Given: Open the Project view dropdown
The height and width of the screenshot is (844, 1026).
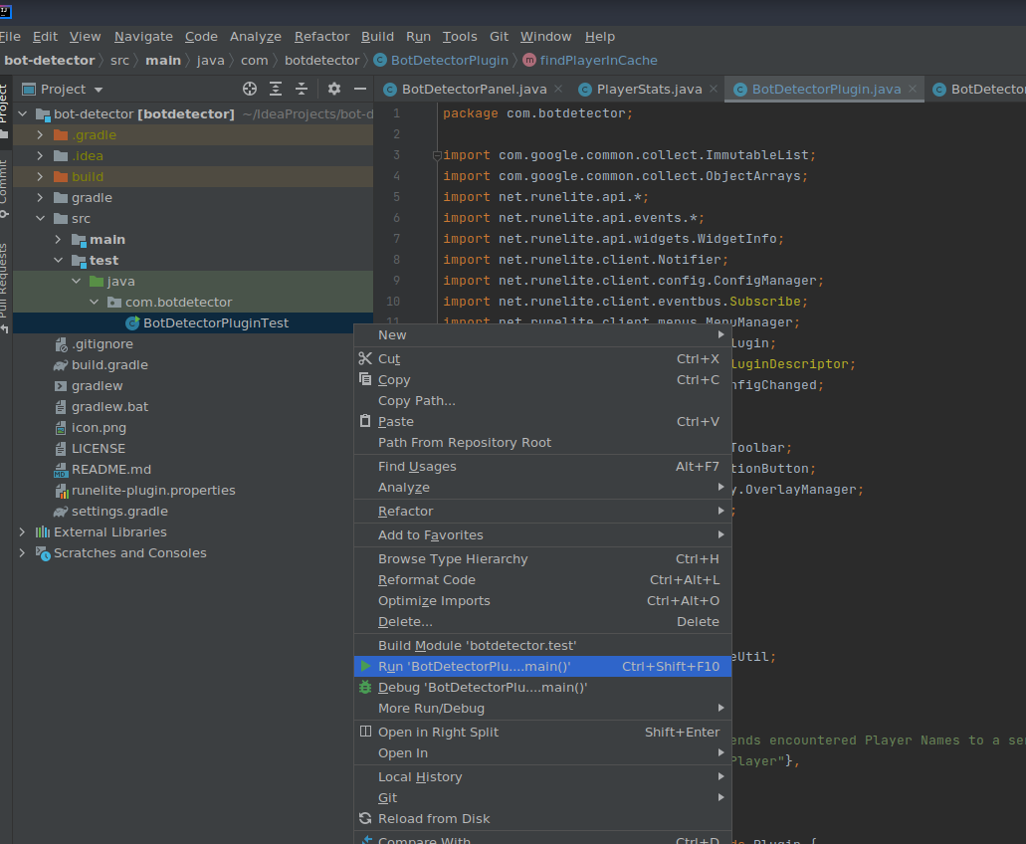Looking at the screenshot, I should point(99,90).
